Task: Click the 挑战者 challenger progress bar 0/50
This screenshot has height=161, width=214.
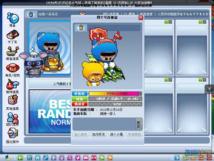Action: [x=115, y=104]
